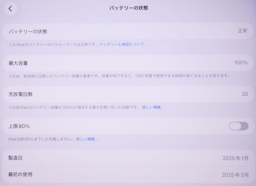Click the バッテリーの状態 page title
This screenshot has height=186, width=256.
click(x=128, y=8)
